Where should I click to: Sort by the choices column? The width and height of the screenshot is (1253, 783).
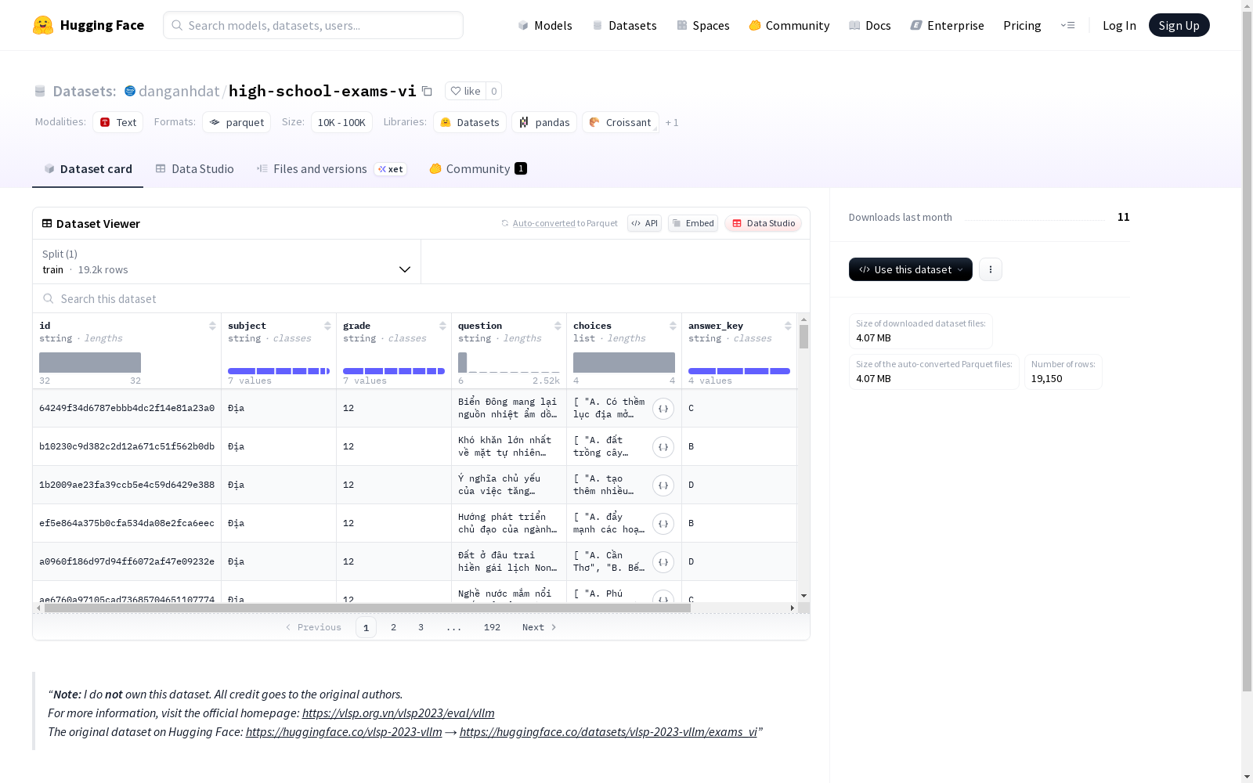(673, 326)
